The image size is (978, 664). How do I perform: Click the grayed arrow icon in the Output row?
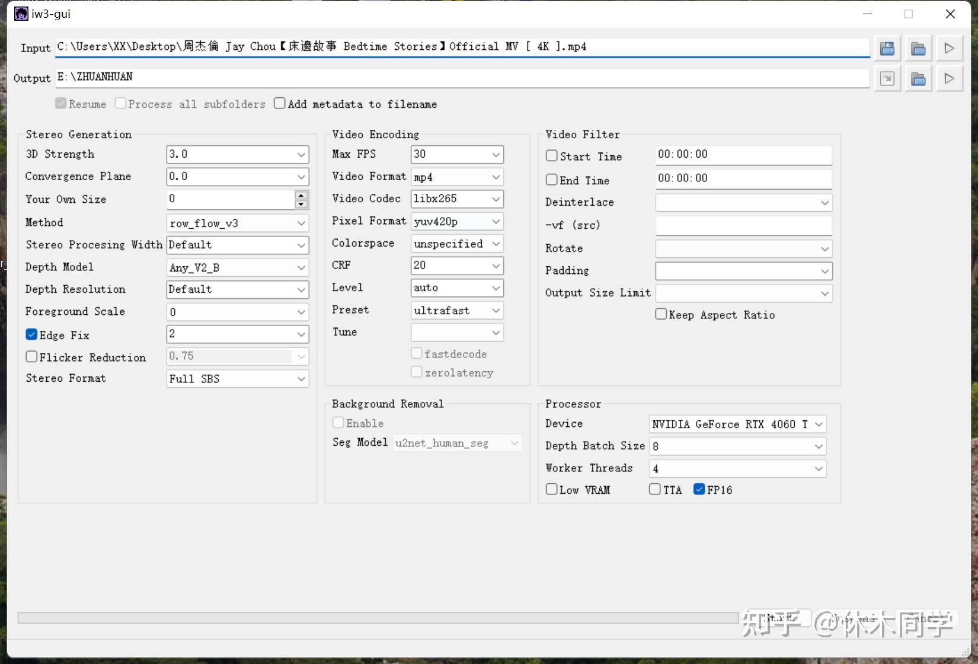887,79
